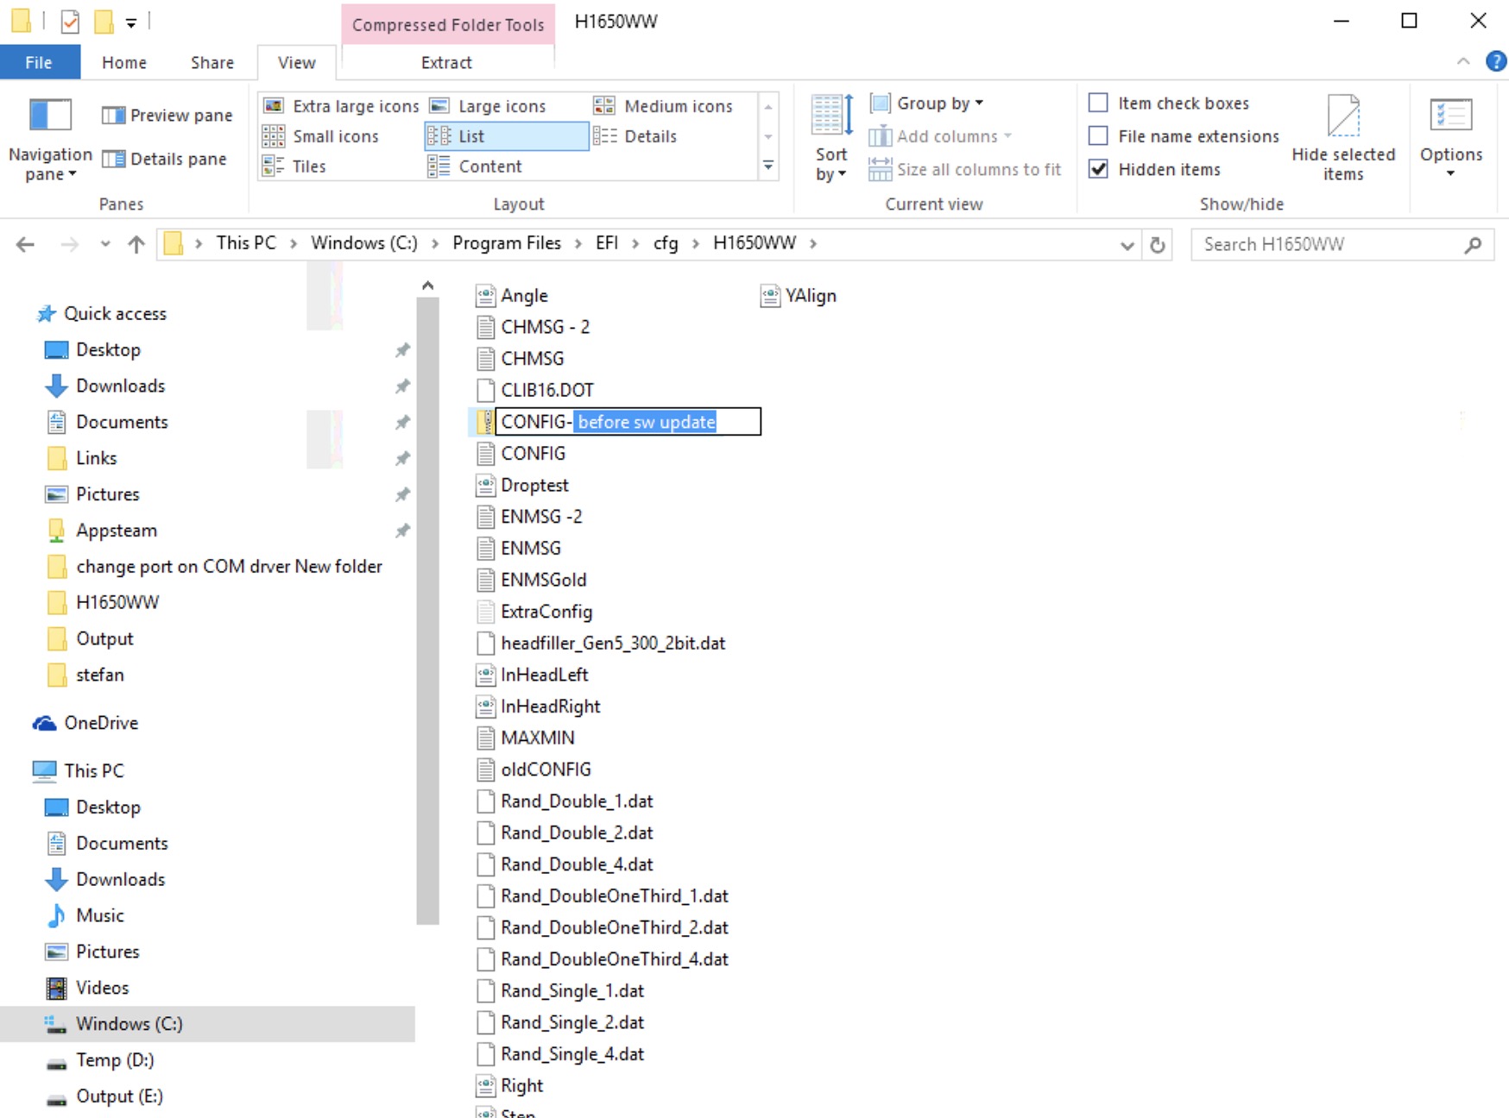Select the YAlign file

click(799, 296)
